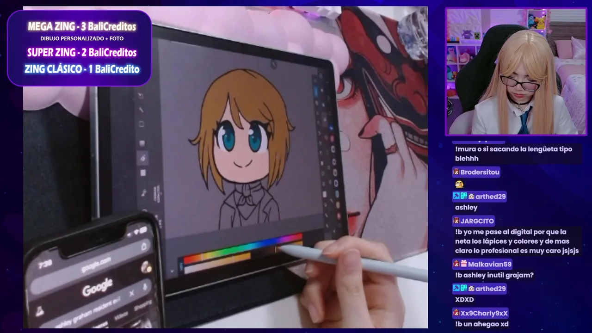This screenshot has width=592, height=333.
Task: Click the badge icon beside JARGCITO
Action: (x=456, y=221)
